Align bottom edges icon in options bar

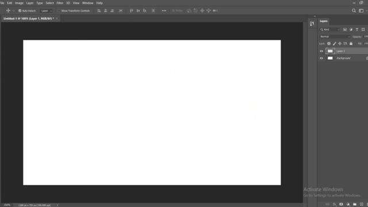point(145,11)
